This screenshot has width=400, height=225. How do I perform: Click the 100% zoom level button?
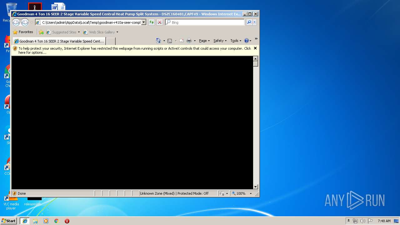tap(239, 193)
